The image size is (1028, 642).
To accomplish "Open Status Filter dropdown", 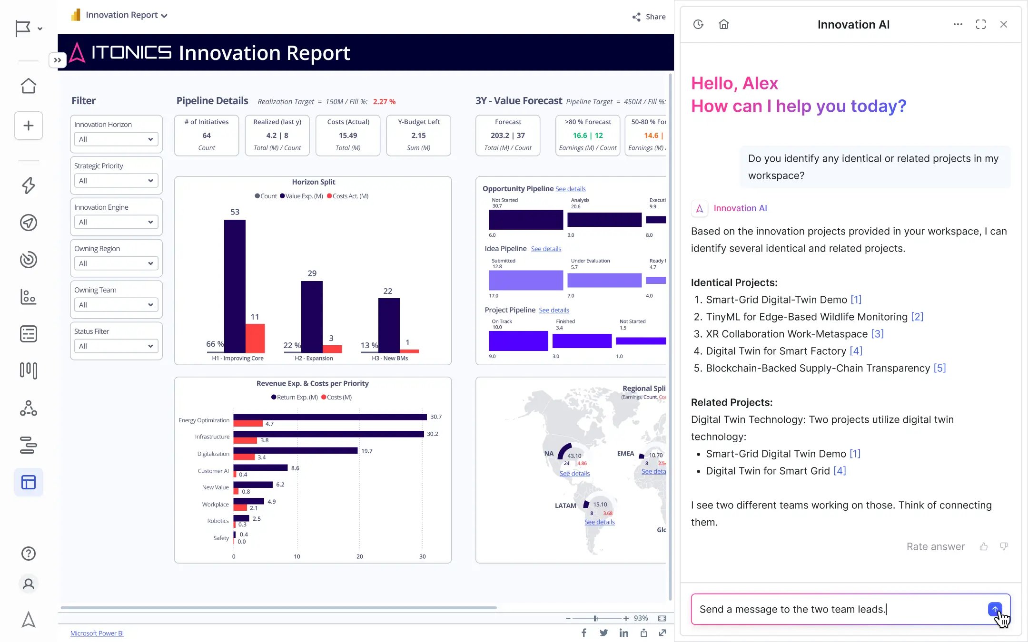I will click(116, 346).
